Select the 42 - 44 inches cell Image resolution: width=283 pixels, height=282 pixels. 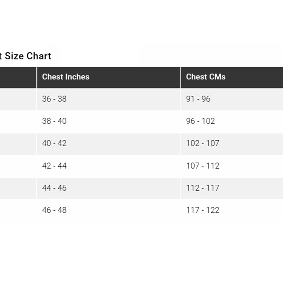tap(54, 166)
